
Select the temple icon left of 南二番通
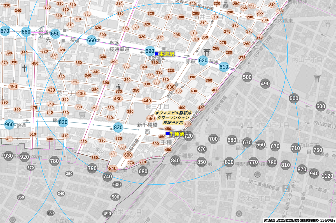click(257, 174)
